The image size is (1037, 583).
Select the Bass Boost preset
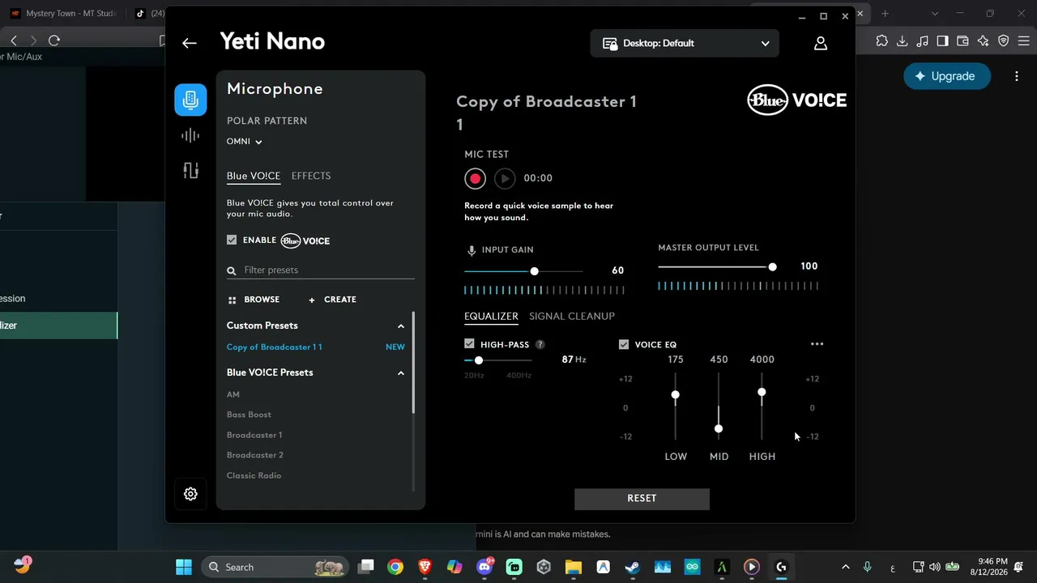click(249, 415)
